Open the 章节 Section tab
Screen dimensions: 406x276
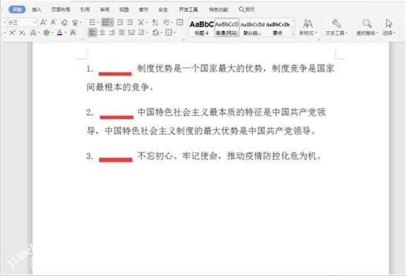point(143,10)
